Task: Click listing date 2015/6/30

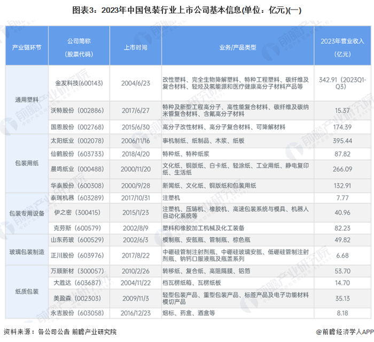Action: click(136, 127)
